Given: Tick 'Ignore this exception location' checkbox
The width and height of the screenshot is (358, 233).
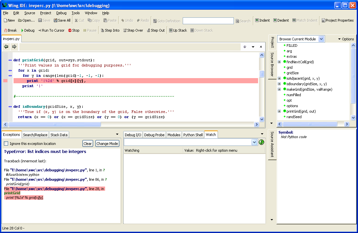Looking at the screenshot, I should coord(6,144).
